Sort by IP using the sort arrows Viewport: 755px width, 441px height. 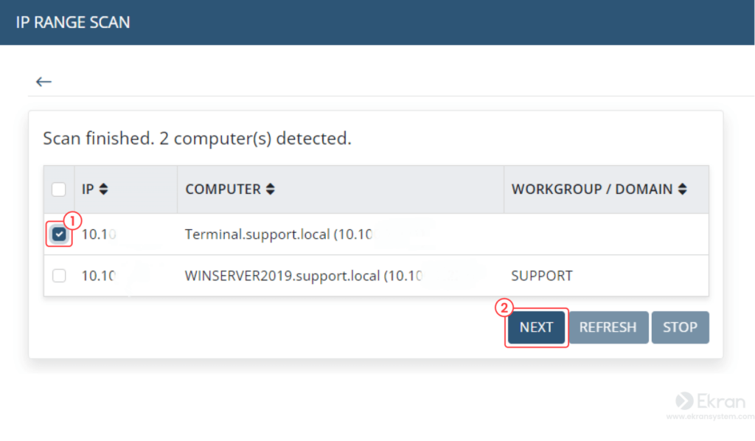click(103, 190)
